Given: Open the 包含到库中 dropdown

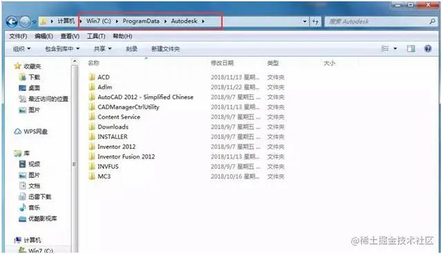Looking at the screenshot, I should tap(62, 49).
